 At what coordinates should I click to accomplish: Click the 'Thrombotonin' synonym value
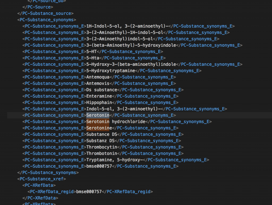102,153
